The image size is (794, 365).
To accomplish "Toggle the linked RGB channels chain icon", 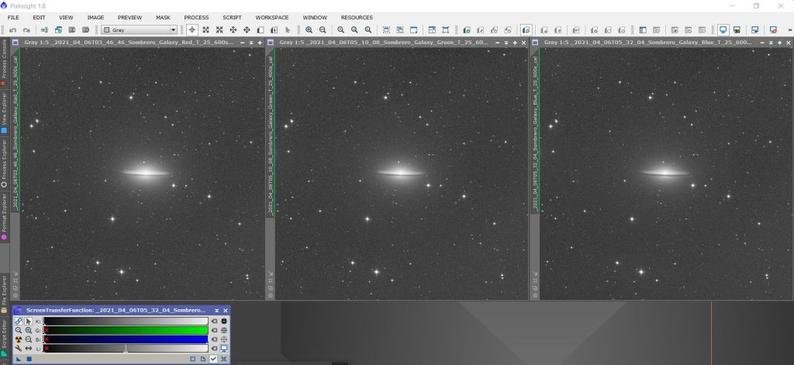I will coord(19,321).
